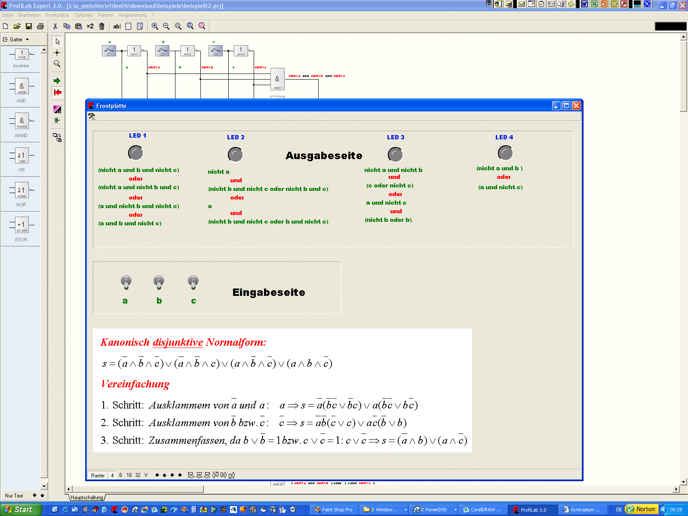Open the Norton tray icon
The height and width of the screenshot is (516, 688).
(x=642, y=509)
